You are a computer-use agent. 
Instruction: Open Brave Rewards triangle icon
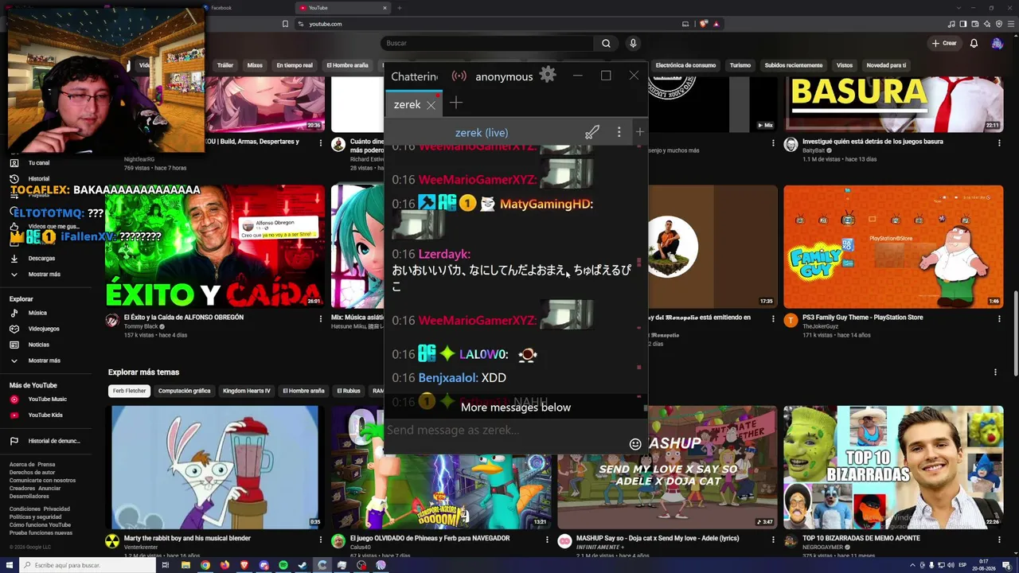click(716, 24)
